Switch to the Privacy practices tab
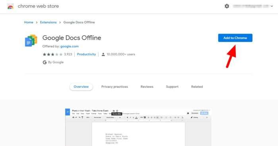This screenshot has height=146, width=278. pyautogui.click(x=114, y=87)
